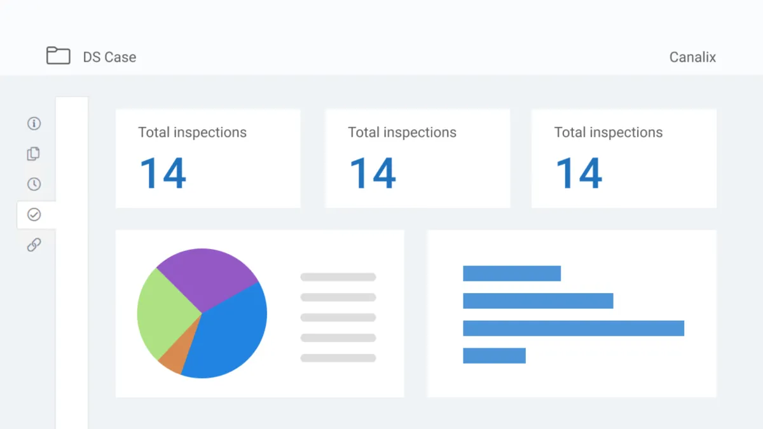Select the middle Total inspections card

(x=417, y=158)
